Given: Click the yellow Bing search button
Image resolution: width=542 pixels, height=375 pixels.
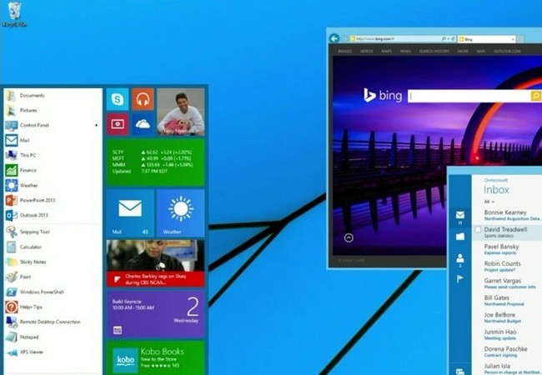Looking at the screenshot, I should point(536,96).
